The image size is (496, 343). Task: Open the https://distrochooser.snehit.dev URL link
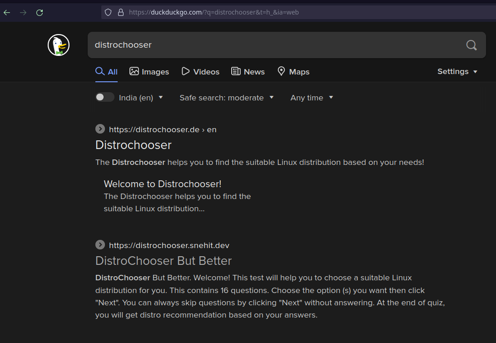169,245
